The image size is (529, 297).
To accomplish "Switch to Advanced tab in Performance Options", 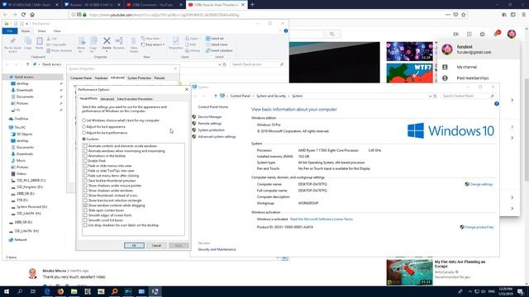I will pyautogui.click(x=107, y=99).
